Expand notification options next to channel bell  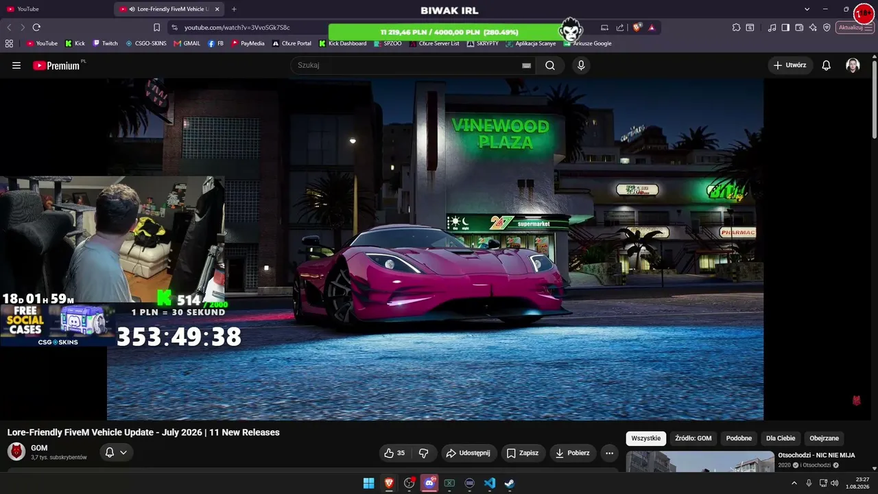123,453
